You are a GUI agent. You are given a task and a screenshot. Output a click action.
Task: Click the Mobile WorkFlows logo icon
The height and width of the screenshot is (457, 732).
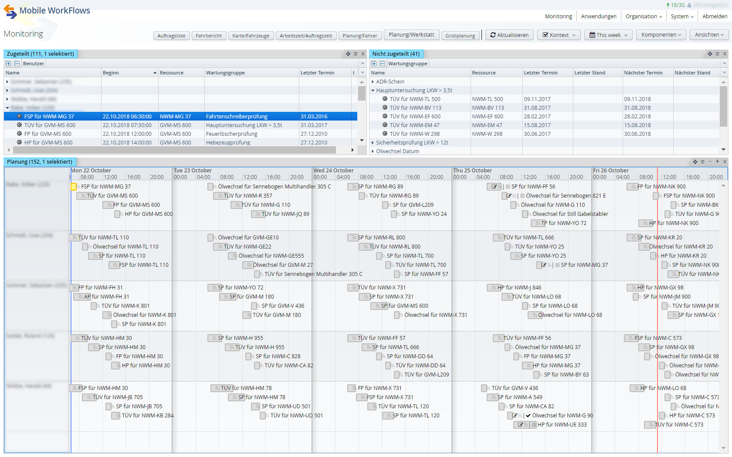pos(10,12)
